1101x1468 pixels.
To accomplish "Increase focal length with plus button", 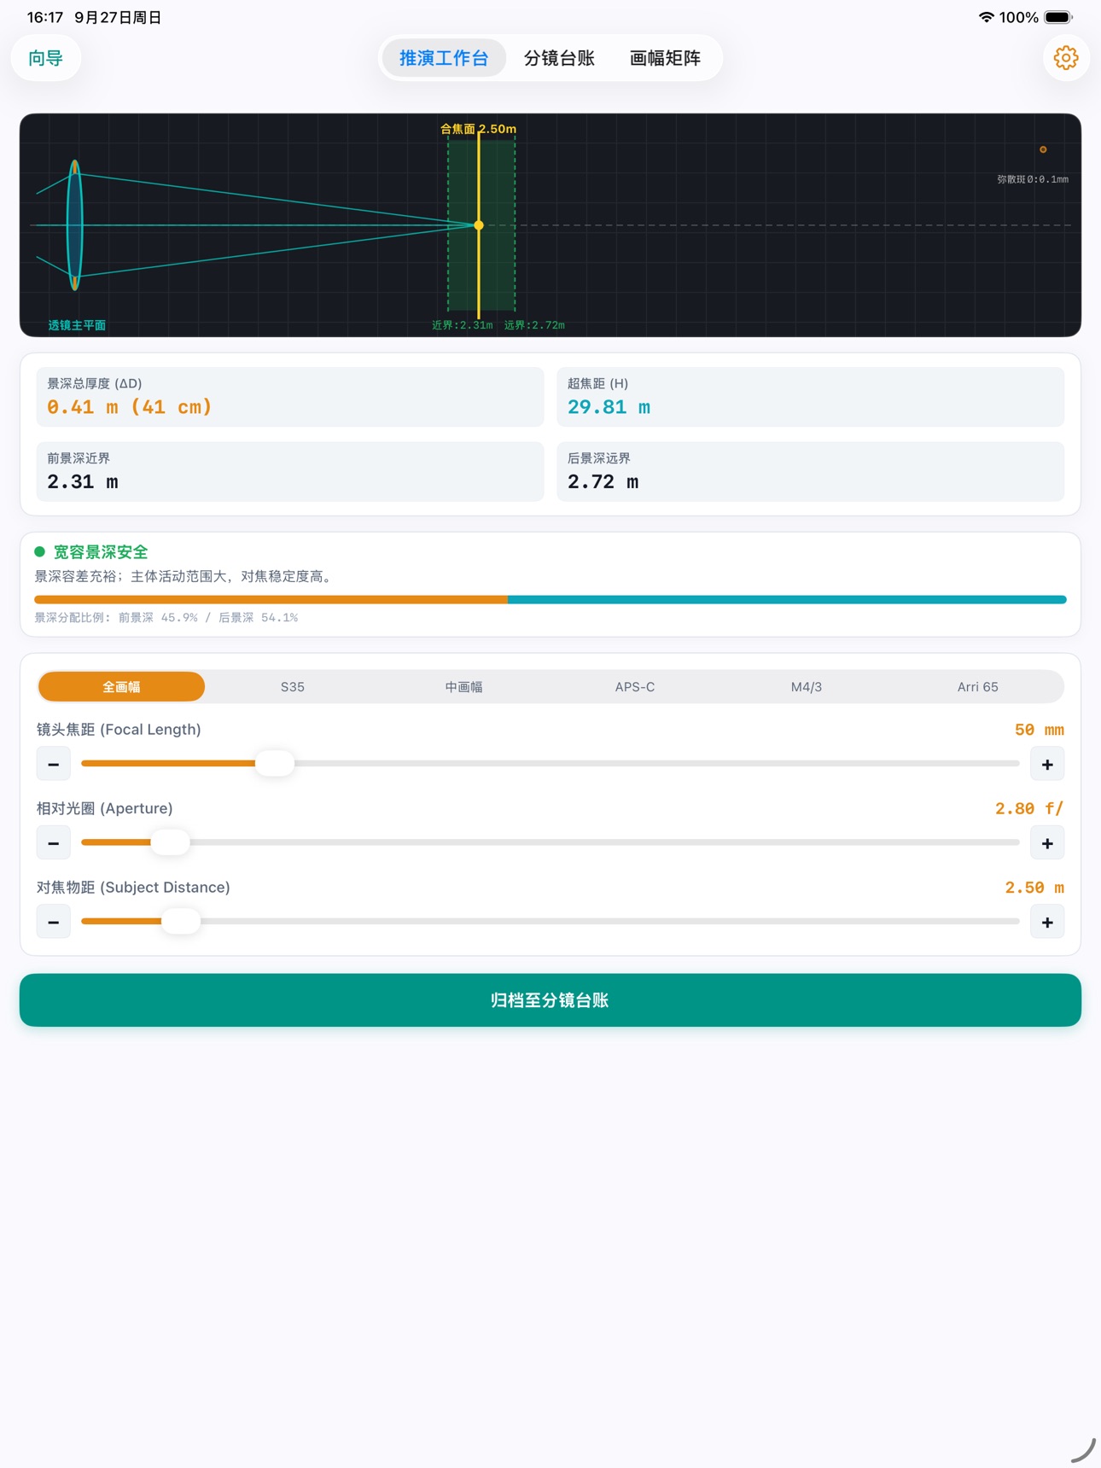I will click(x=1047, y=764).
